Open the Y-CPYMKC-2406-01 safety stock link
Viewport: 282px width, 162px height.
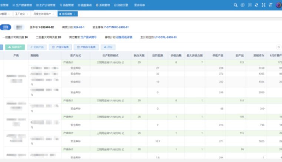point(116,27)
